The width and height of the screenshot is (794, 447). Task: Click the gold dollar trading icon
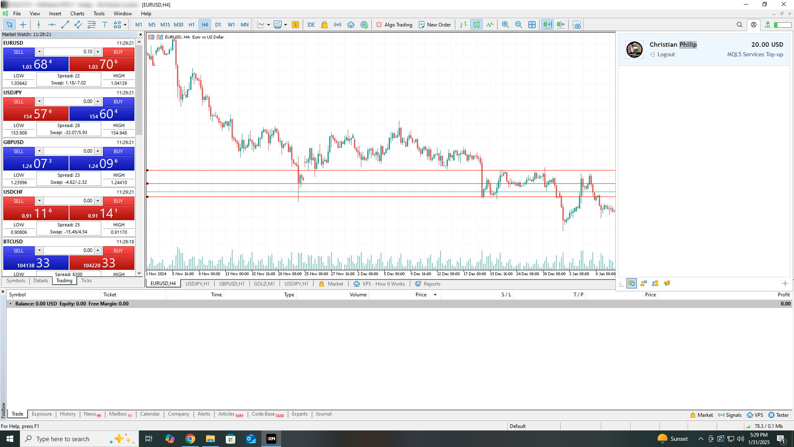point(295,25)
